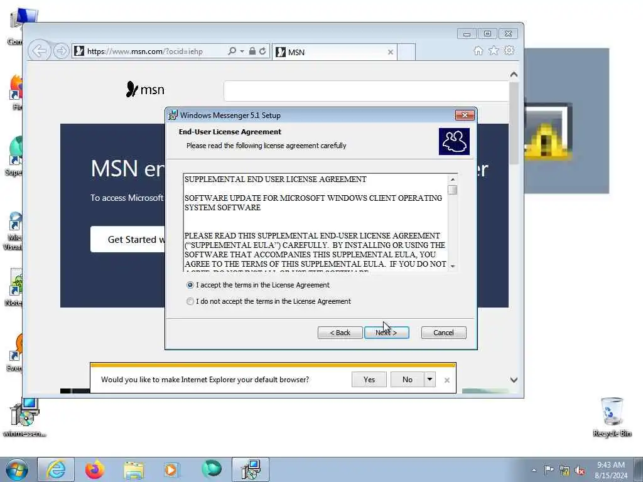Click Internet Explorer in the taskbar
This screenshot has height=482, width=643.
pyautogui.click(x=56, y=469)
